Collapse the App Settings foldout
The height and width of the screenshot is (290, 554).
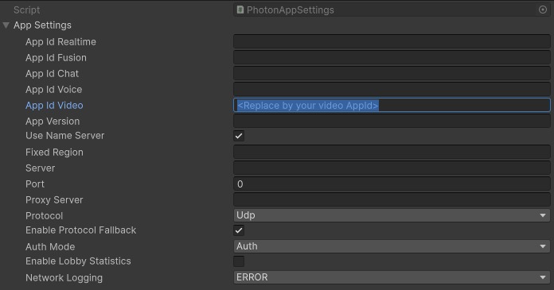tap(6, 25)
